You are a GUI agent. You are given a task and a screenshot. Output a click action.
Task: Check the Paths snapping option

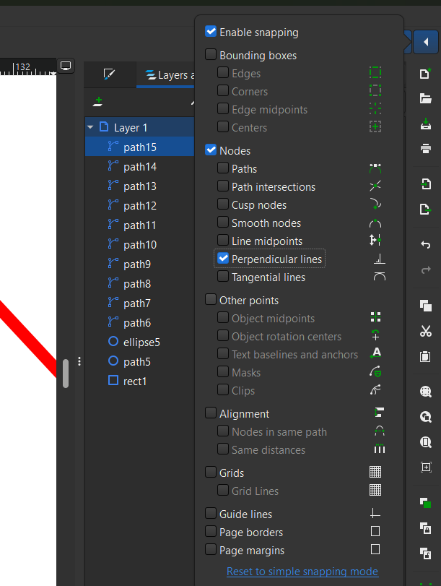[223, 168]
